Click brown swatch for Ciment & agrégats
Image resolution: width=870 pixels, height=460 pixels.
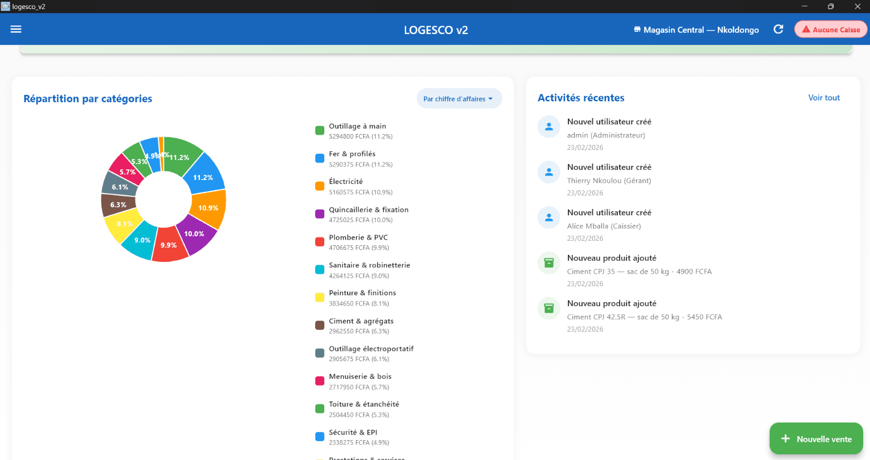320,325
